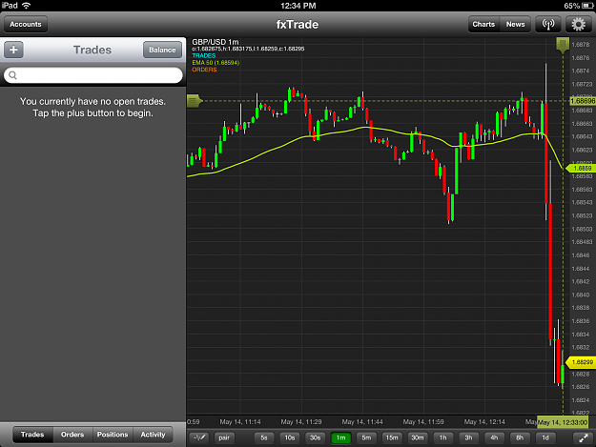The width and height of the screenshot is (596, 447).
Task: Set chart interval to 5m
Action: (x=366, y=437)
